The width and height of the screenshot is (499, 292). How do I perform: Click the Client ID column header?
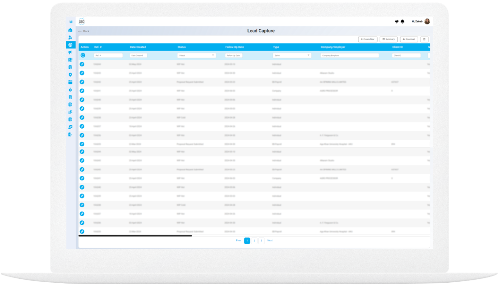click(x=398, y=47)
